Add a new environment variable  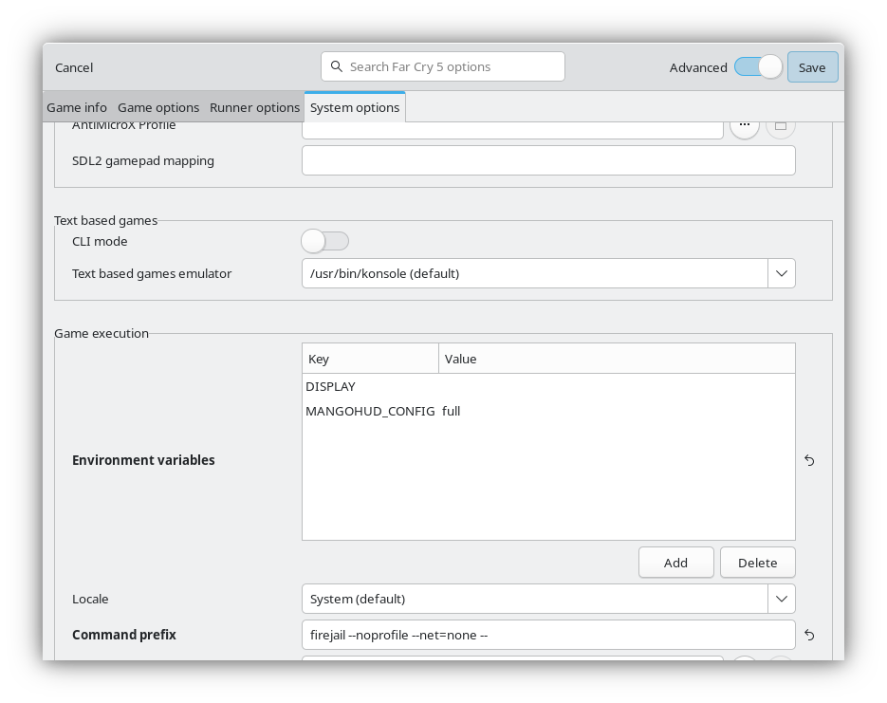(x=675, y=563)
